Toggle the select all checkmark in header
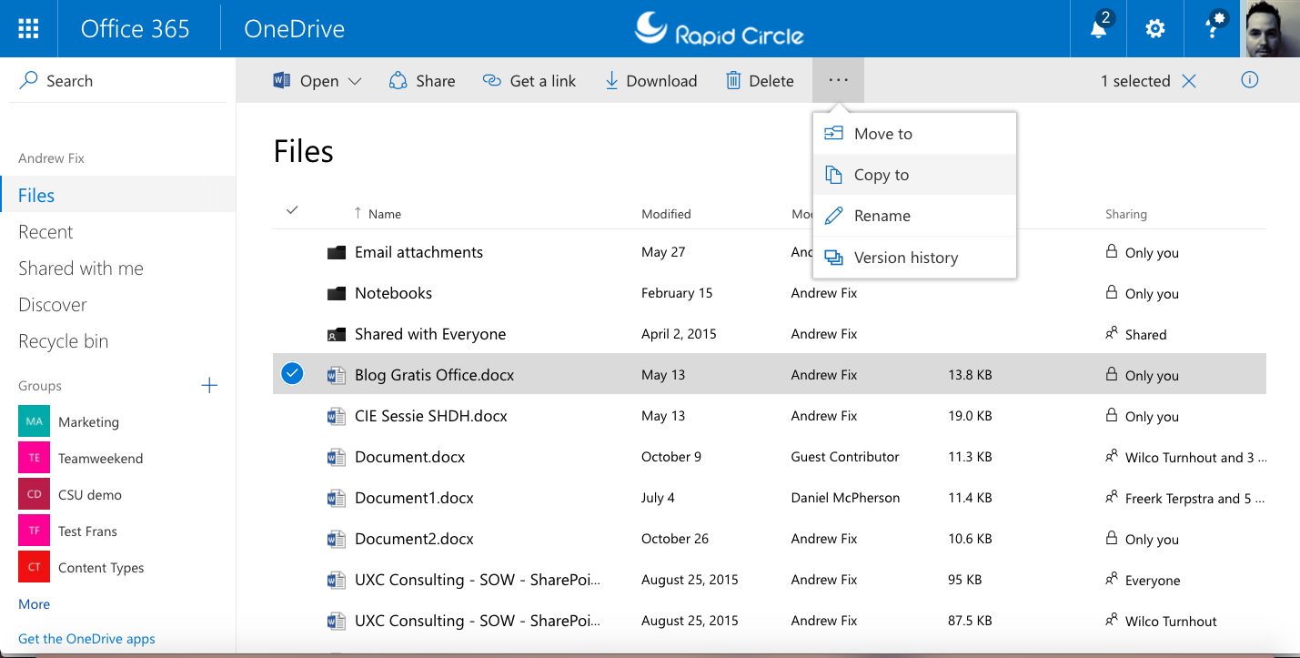The image size is (1300, 658). (x=292, y=210)
